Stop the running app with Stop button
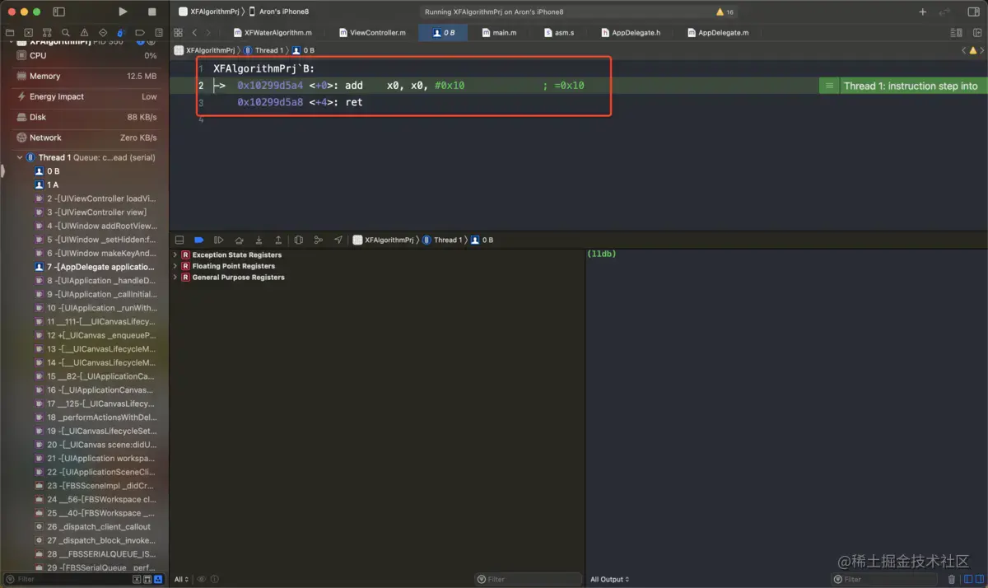 (152, 12)
